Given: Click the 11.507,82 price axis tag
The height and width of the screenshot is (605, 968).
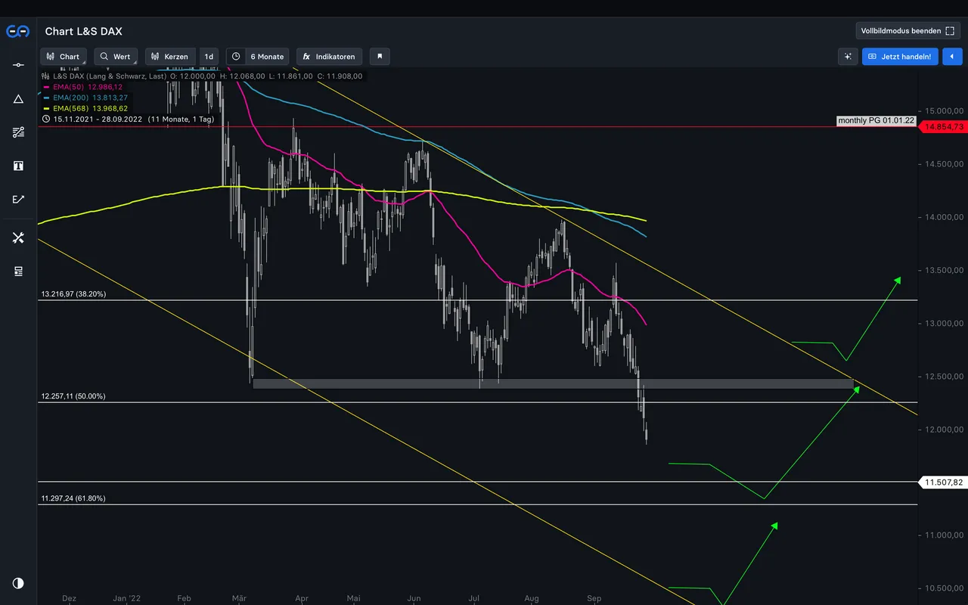Looking at the screenshot, I should click(x=943, y=482).
